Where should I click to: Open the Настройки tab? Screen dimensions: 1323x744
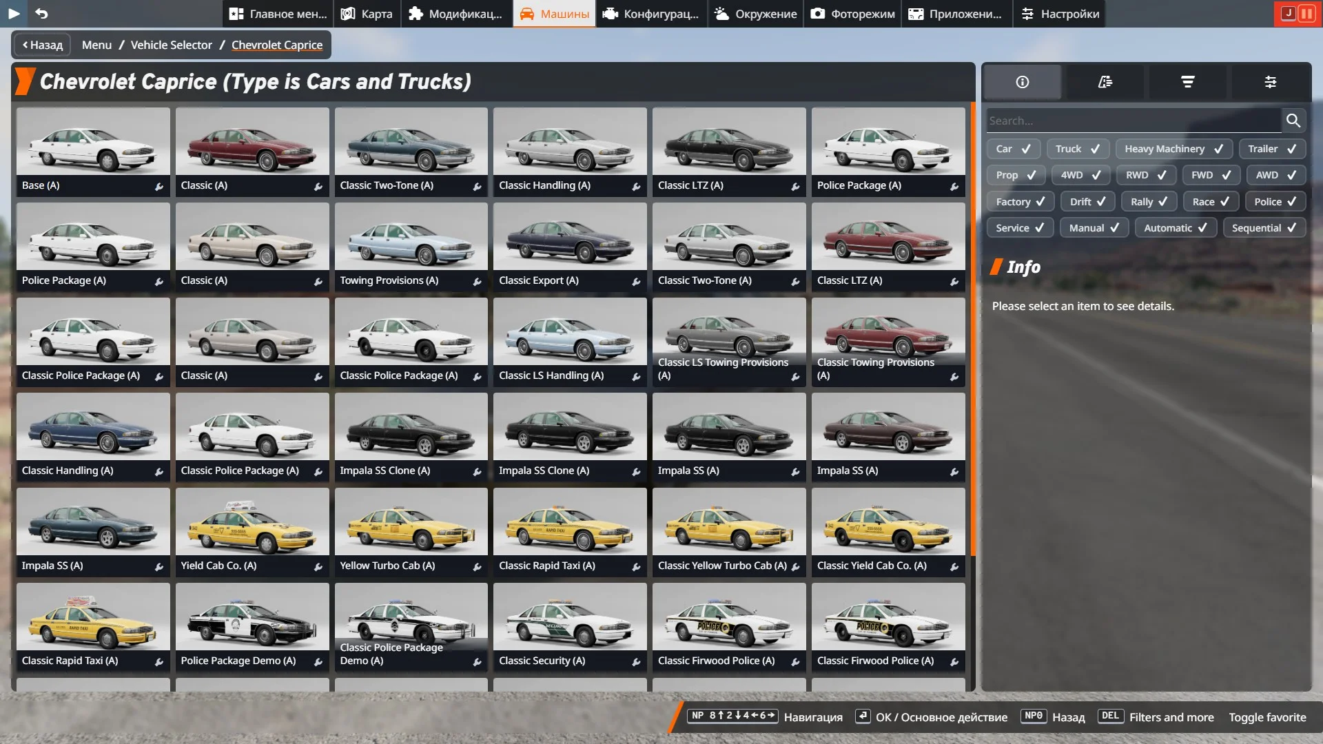(1060, 14)
